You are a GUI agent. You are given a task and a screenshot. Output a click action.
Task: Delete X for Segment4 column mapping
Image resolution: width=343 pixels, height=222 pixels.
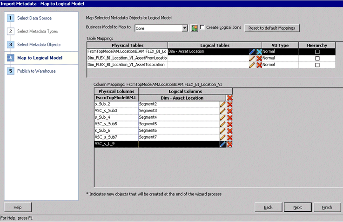click(x=230, y=117)
